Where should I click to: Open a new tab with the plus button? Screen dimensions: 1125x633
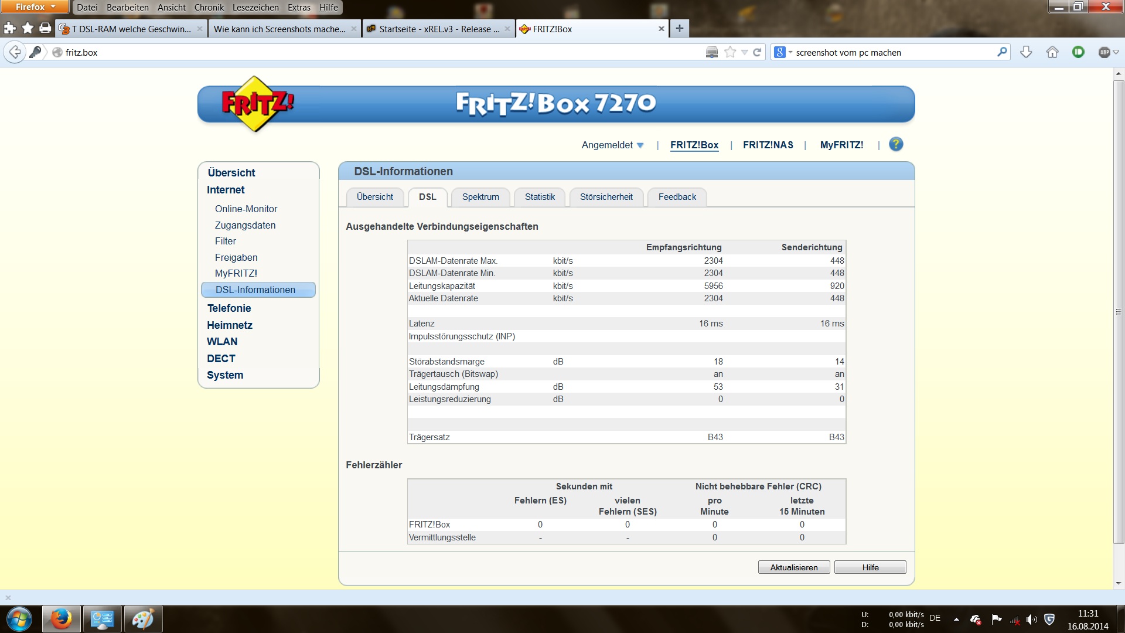click(x=679, y=28)
